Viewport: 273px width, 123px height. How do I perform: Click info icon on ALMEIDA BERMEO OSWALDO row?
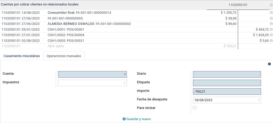pos(271,24)
